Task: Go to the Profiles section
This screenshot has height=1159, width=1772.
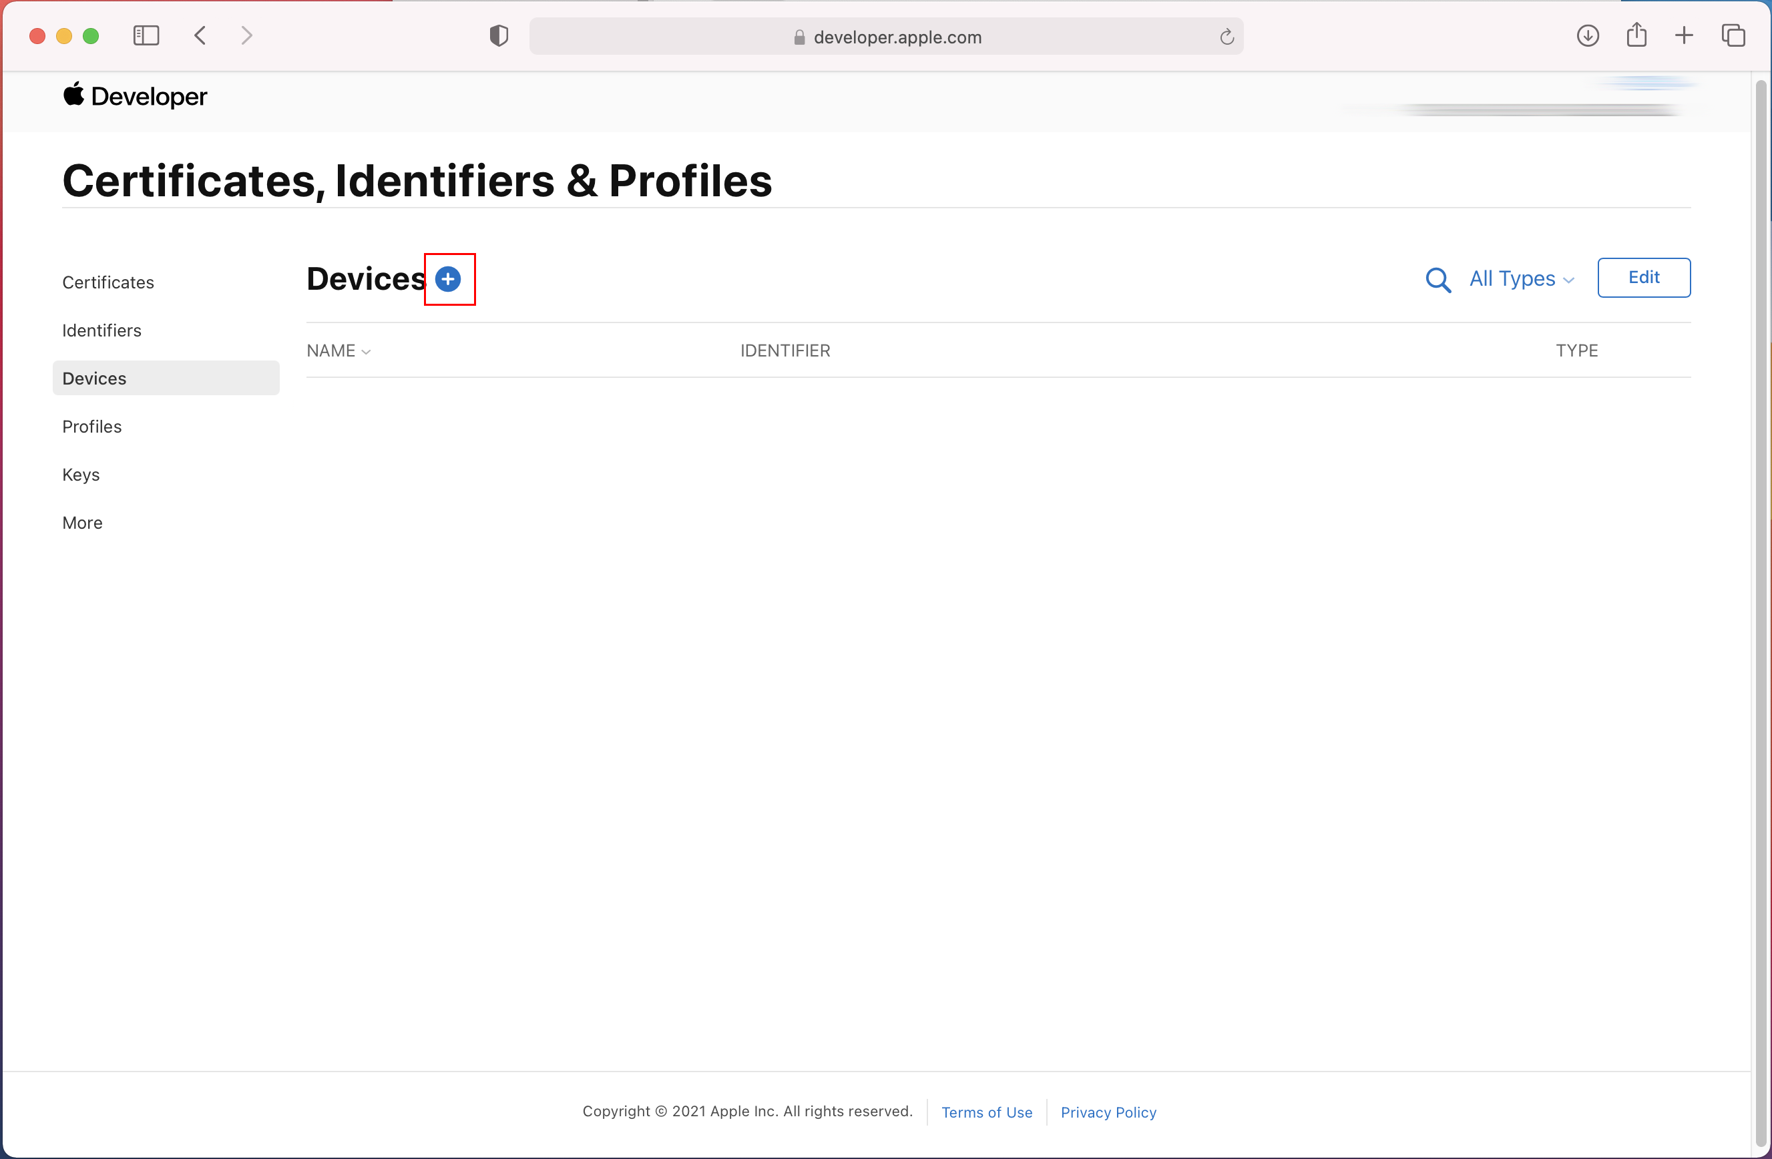Action: coord(91,427)
